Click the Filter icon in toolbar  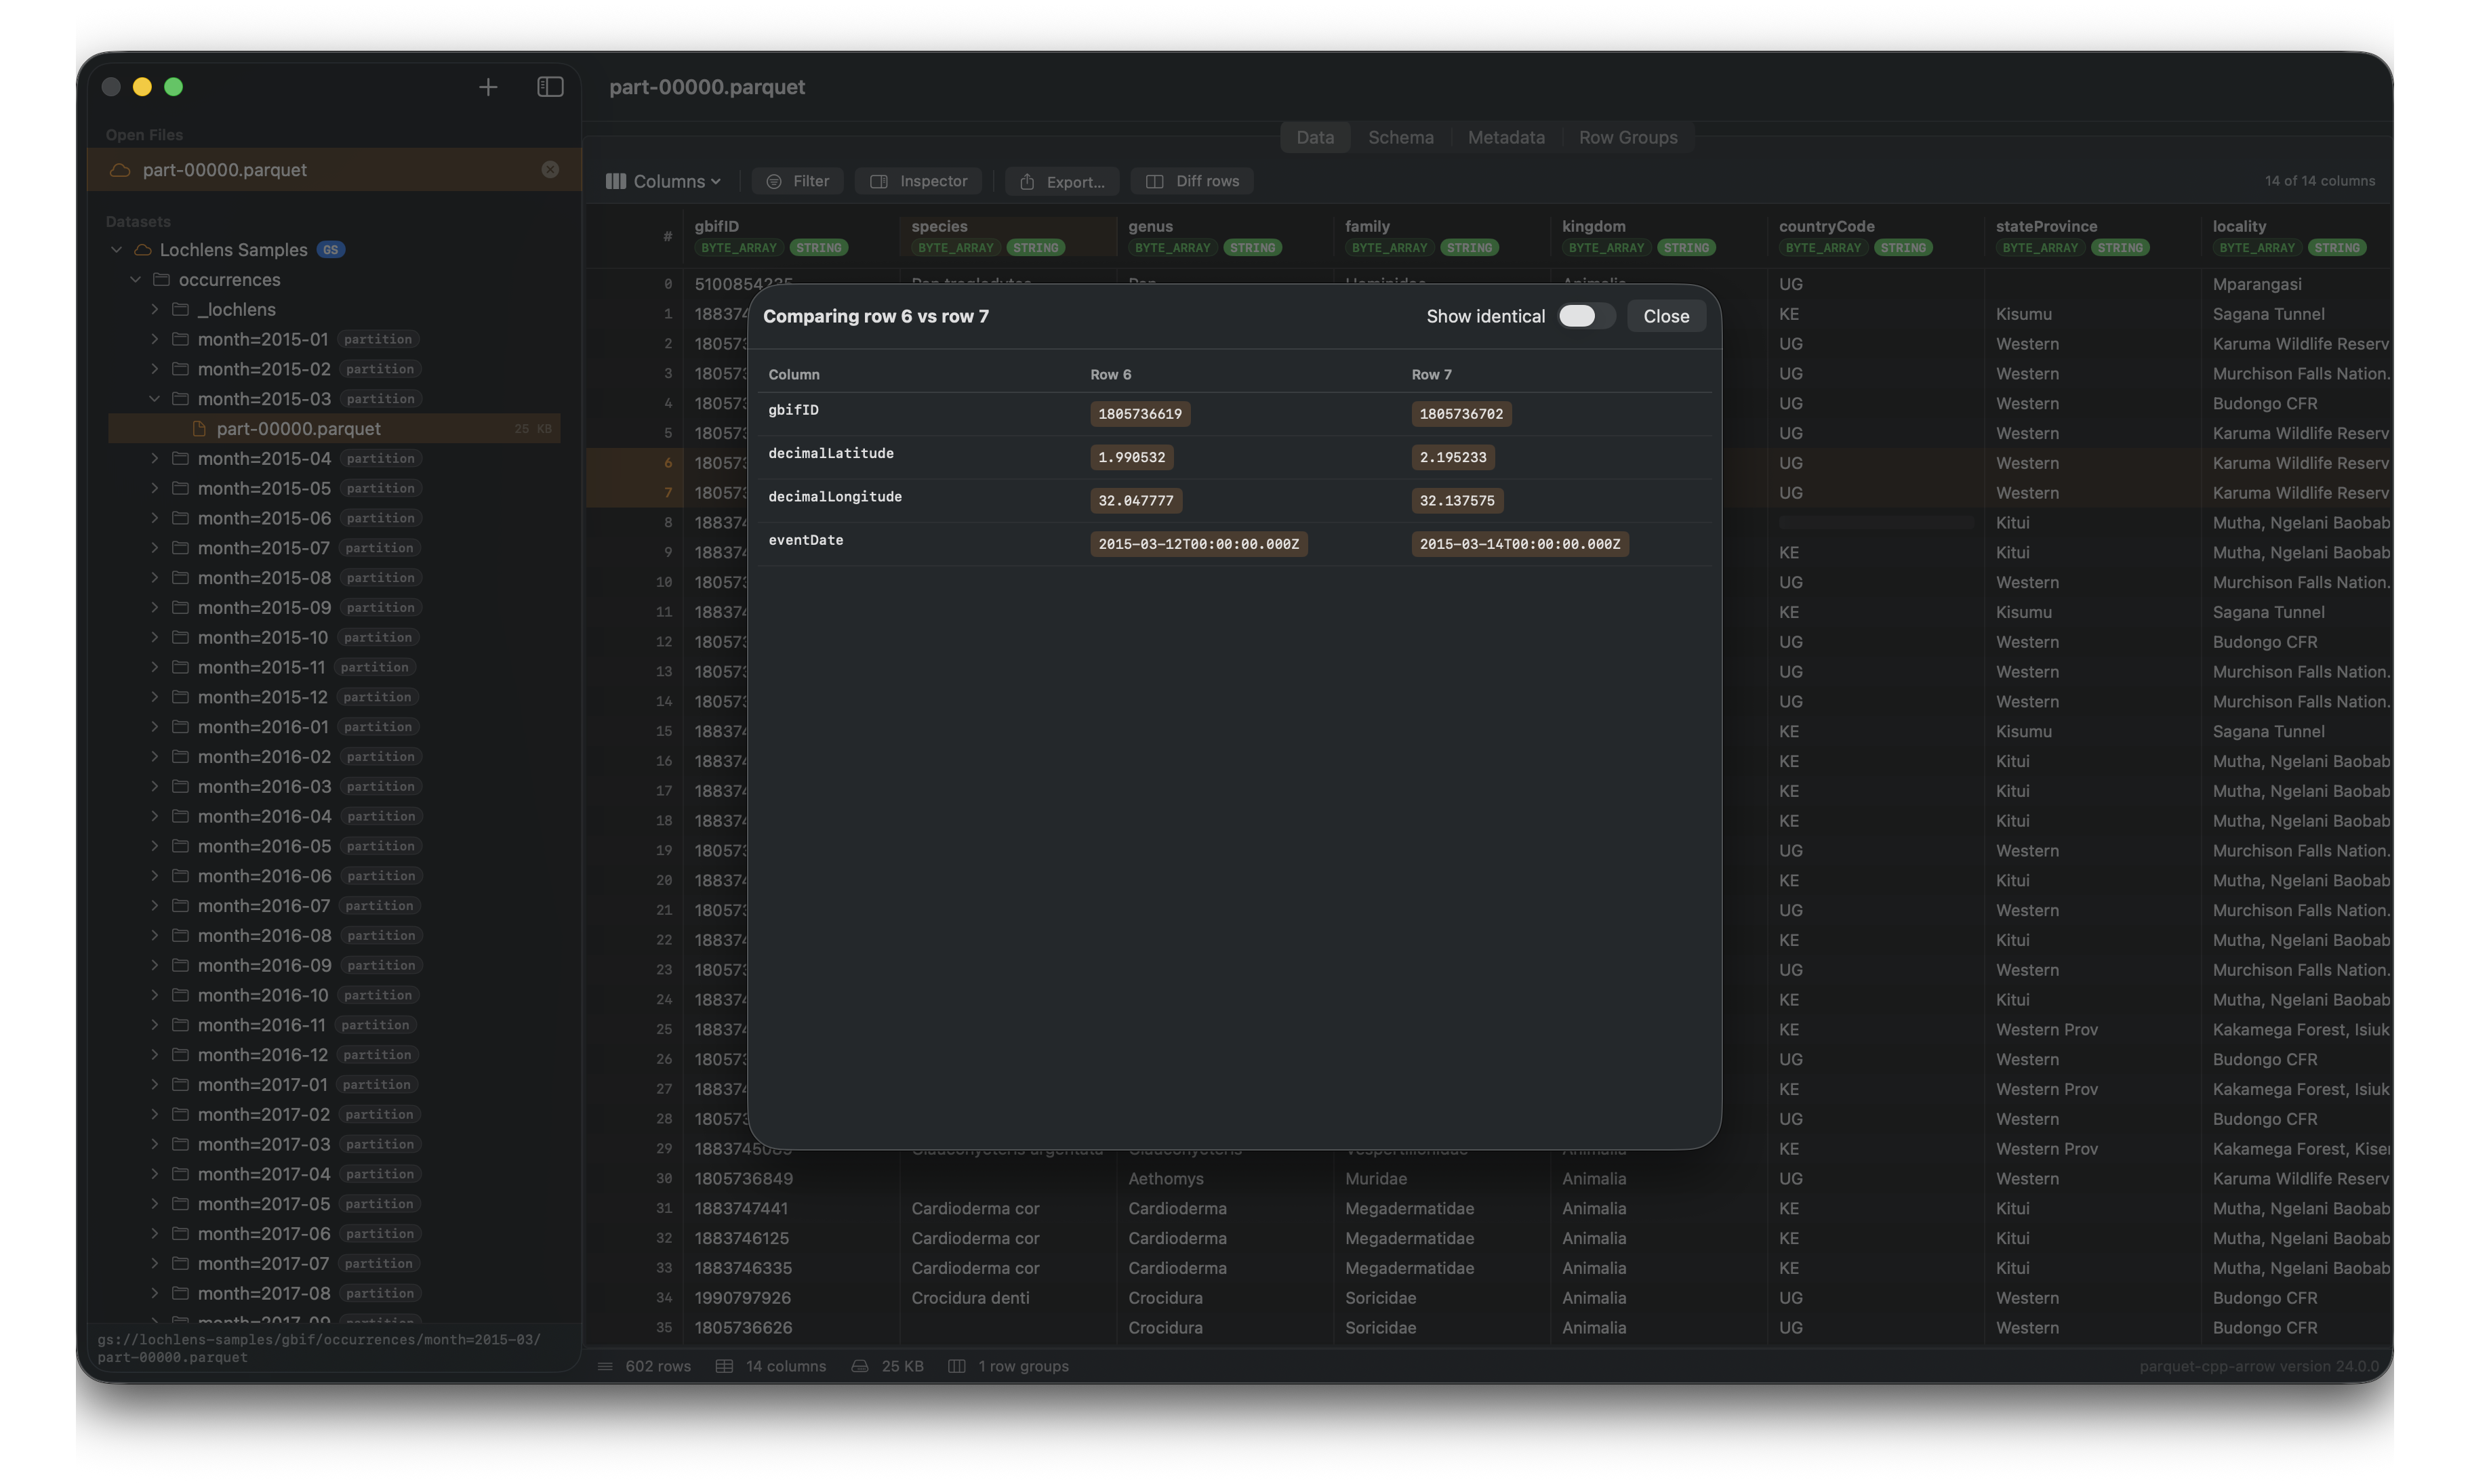pyautogui.click(x=773, y=181)
